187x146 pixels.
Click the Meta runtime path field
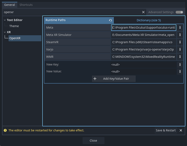coord(144,28)
